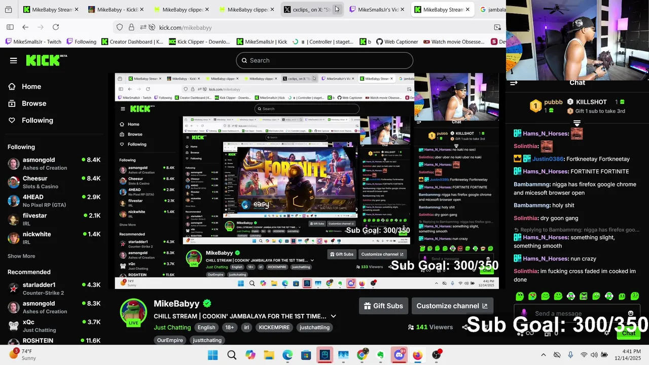
Task: Click the tracking protection shield icon
Action: coord(120,27)
